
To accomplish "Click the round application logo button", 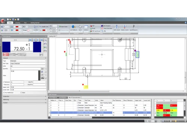I will pos(3,21).
